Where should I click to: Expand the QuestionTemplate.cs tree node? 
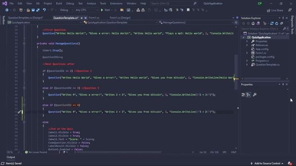247,65
